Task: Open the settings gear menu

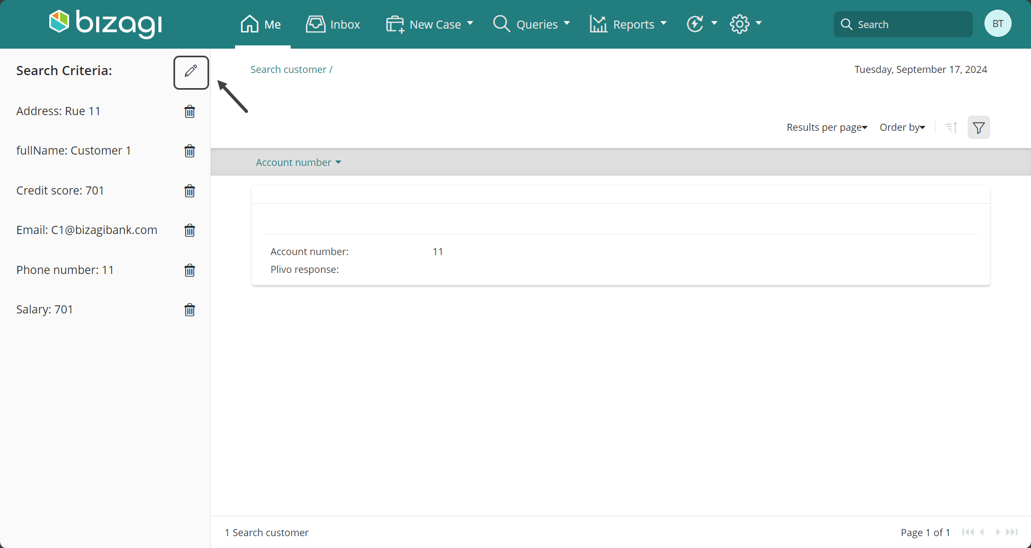Action: (746, 24)
